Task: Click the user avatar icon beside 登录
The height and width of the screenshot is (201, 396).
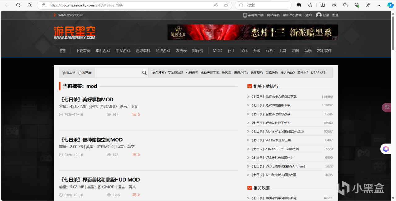Action: (x=319, y=15)
